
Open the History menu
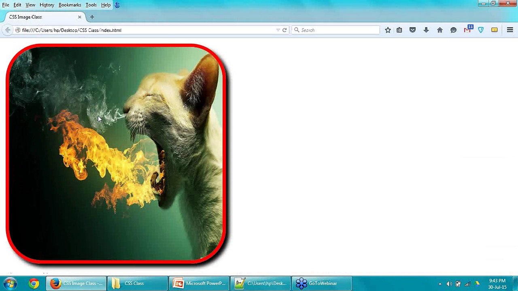tap(47, 5)
